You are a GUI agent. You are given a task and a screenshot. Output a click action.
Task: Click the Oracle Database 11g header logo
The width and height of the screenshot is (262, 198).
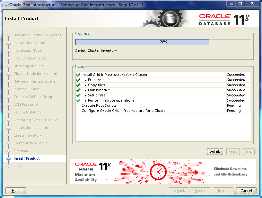tap(224, 20)
